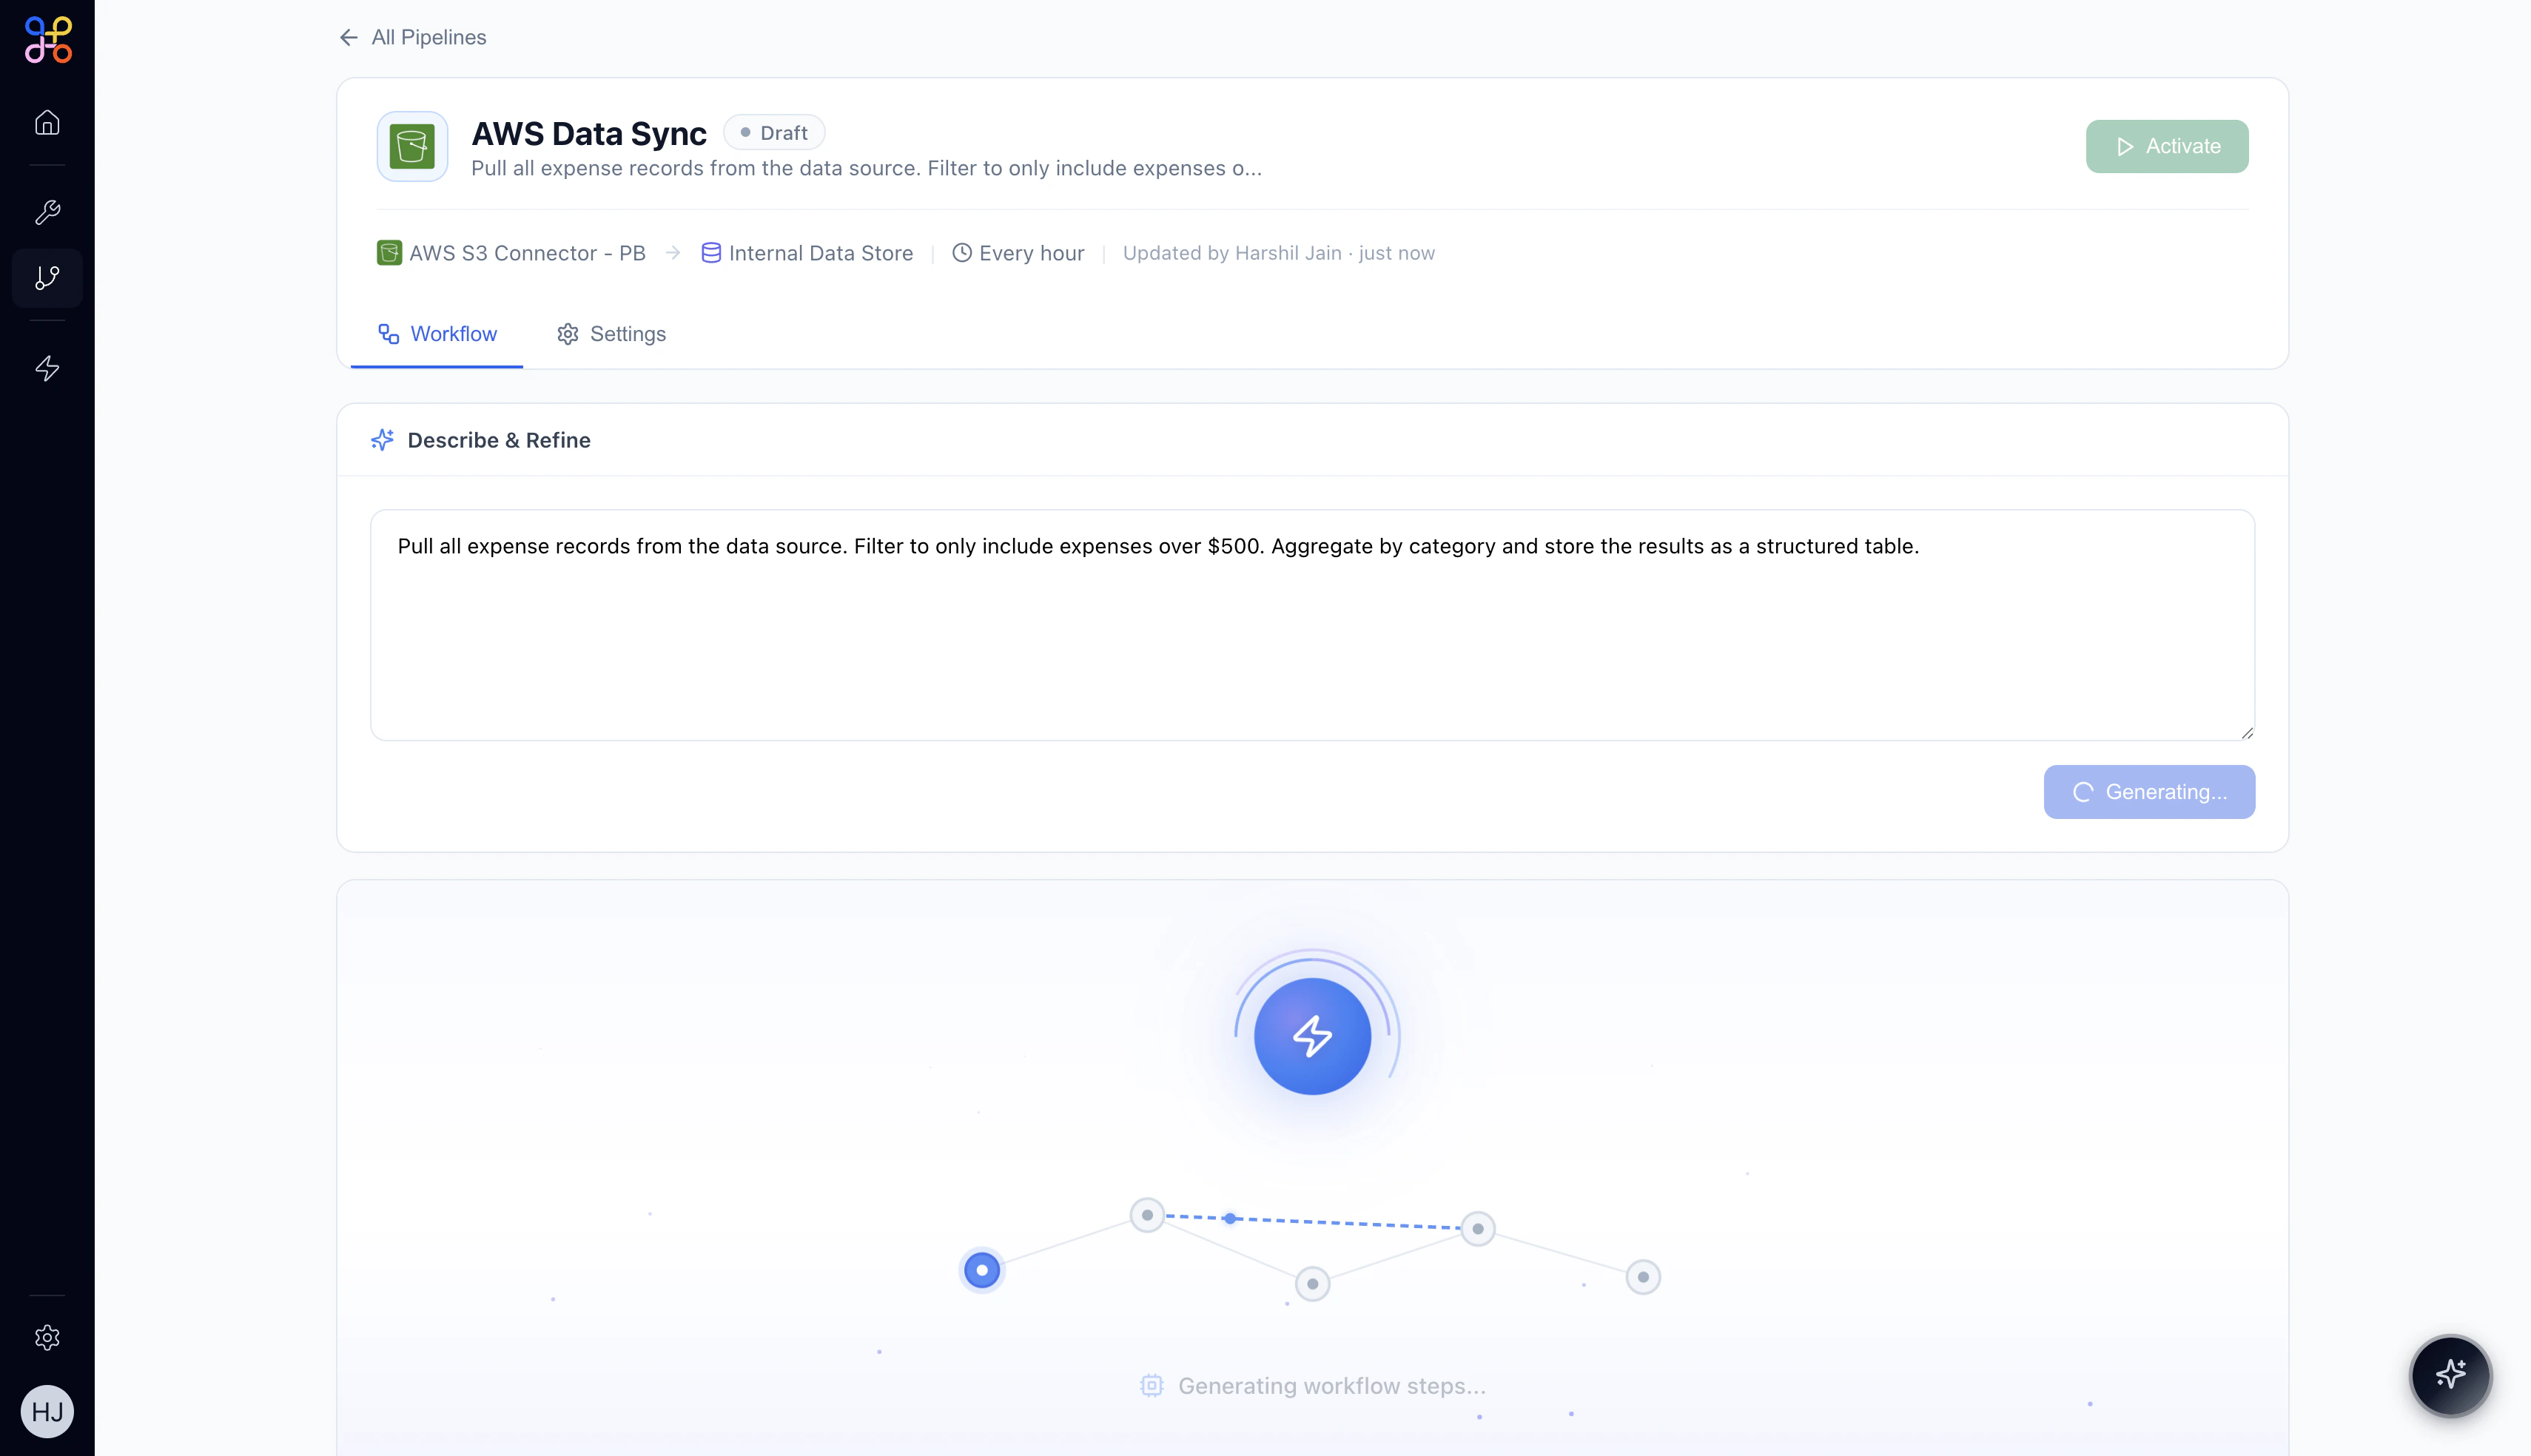The width and height of the screenshot is (2531, 1456).
Task: Switch to the Settings tab
Action: pos(611,334)
